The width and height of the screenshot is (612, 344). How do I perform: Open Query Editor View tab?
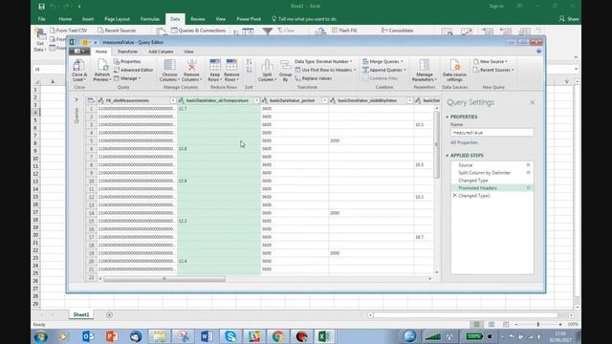point(188,52)
